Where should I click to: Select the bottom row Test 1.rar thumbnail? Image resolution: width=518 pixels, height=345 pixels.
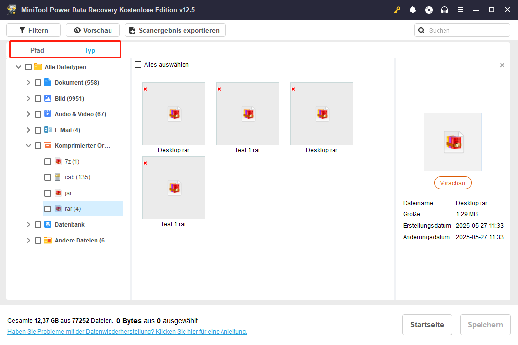tap(174, 188)
